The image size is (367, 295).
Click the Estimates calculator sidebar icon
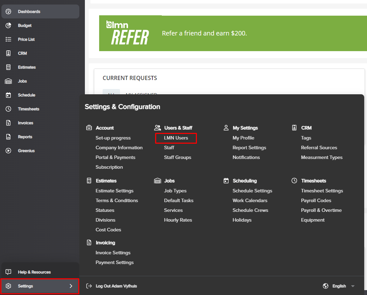pyautogui.click(x=8, y=67)
